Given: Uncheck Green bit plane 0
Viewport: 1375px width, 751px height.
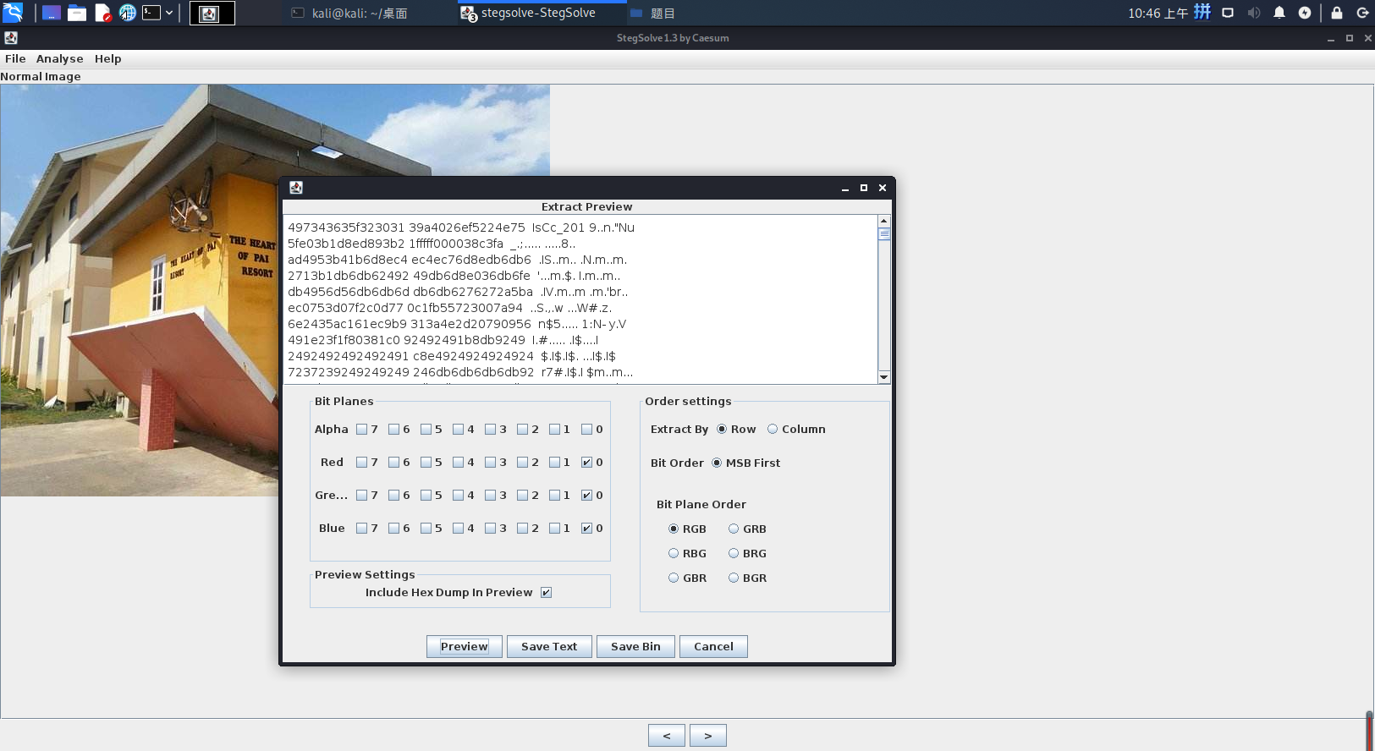Looking at the screenshot, I should [587, 496].
